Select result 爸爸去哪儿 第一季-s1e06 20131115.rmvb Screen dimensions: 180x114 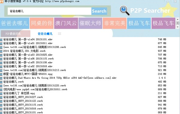pyautogui.click(x=28, y=59)
